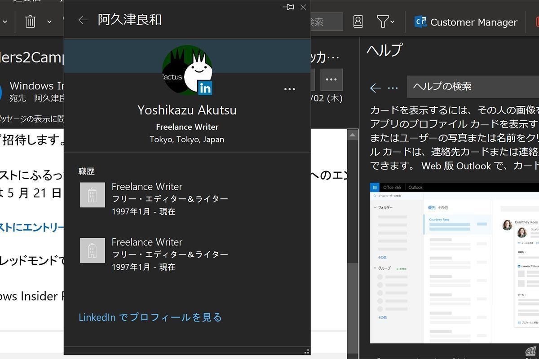Pin the profile card open
The width and height of the screenshot is (539, 359).
288,7
